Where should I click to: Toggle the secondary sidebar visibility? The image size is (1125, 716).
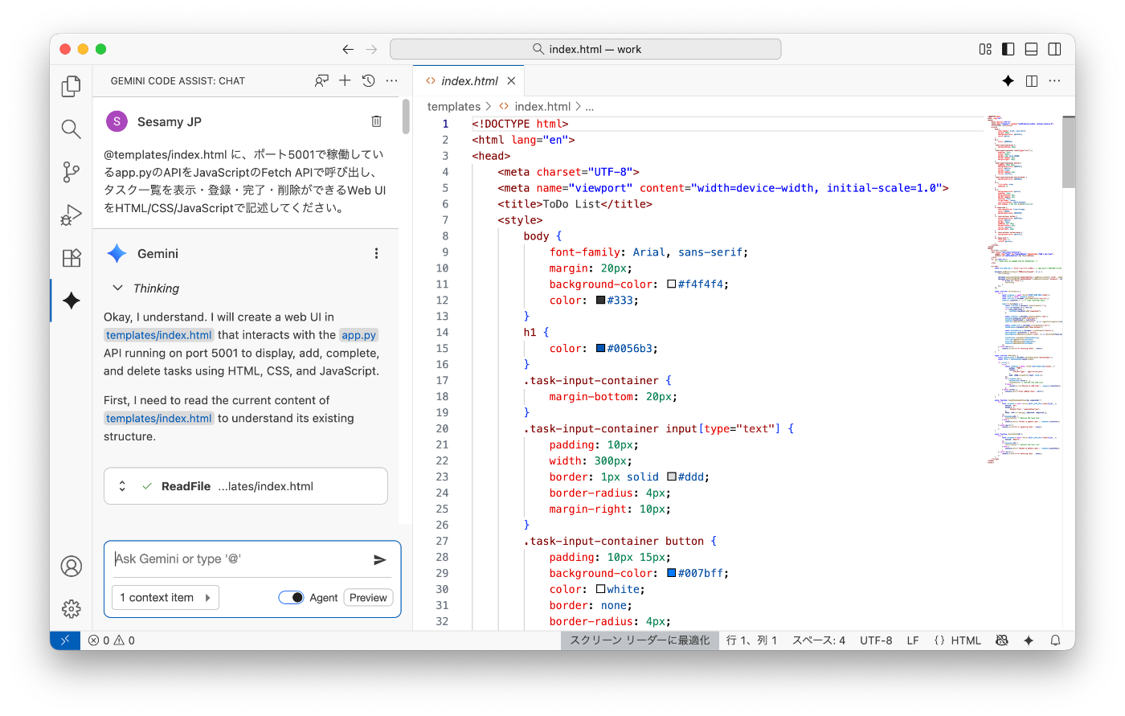pos(1055,49)
